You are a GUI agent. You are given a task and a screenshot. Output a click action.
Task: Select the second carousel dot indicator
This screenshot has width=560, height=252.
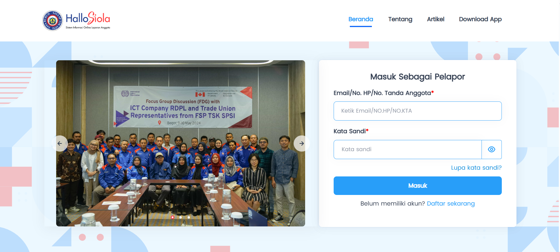[180, 217]
